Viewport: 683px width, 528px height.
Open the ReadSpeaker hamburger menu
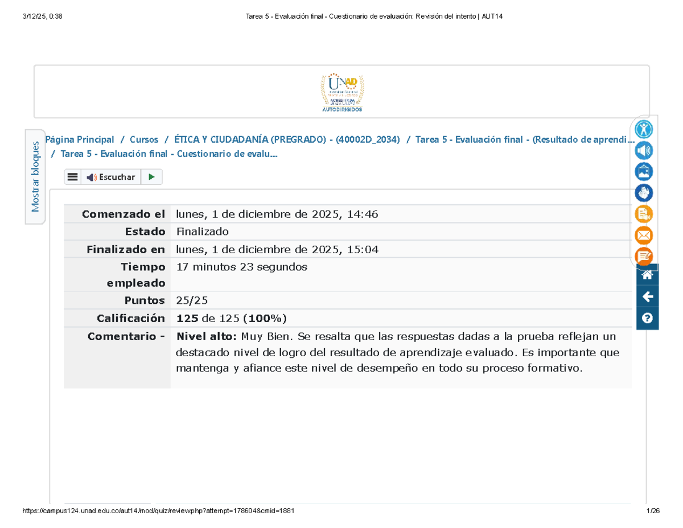click(73, 177)
